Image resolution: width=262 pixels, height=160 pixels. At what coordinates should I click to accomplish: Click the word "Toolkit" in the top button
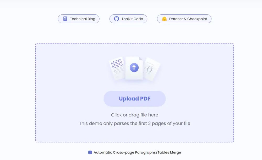[127, 19]
